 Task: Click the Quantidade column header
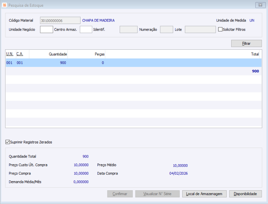pos(48,54)
